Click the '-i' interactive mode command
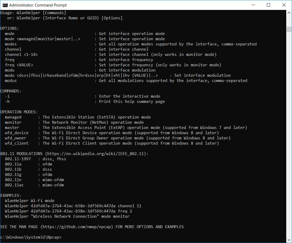Viewport: 292px width, 243px height. pyautogui.click(x=7, y=96)
